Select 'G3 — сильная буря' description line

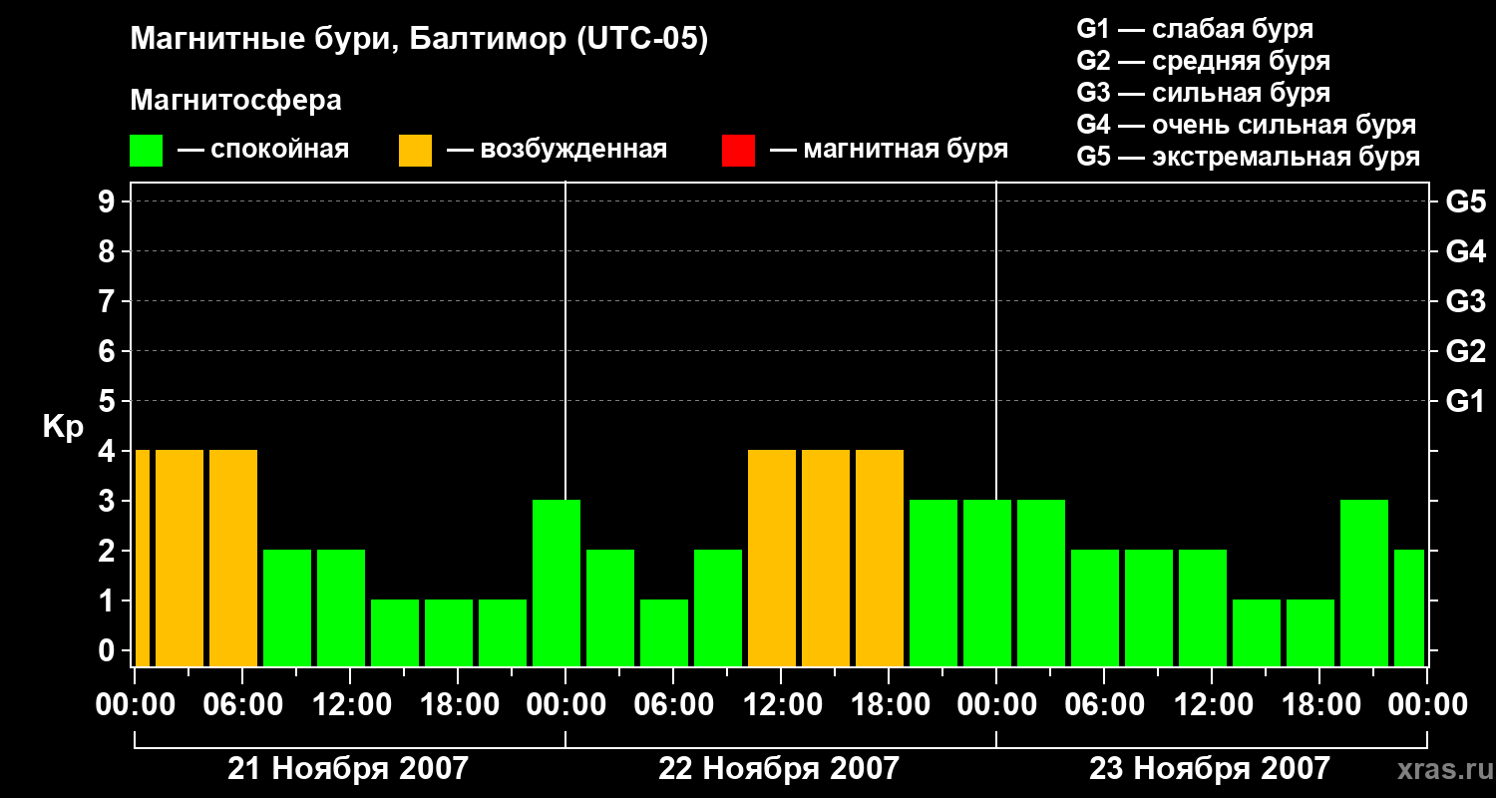pyautogui.click(x=1203, y=93)
